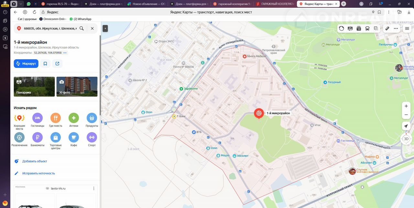
Task: Open the hamburger main menu on map
Action: [x=407, y=28]
